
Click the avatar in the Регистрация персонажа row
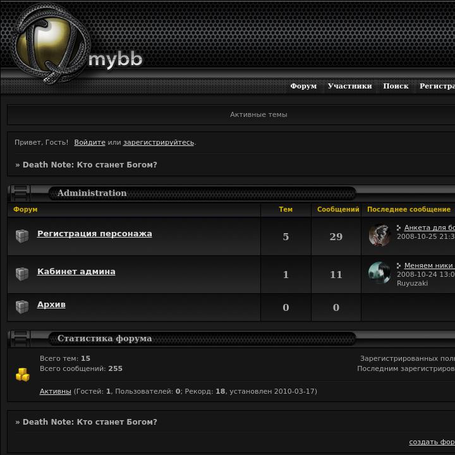click(x=379, y=235)
